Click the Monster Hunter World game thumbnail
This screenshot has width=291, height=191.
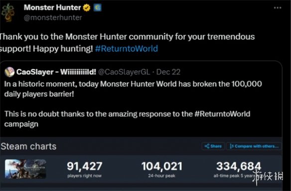coord(25,169)
